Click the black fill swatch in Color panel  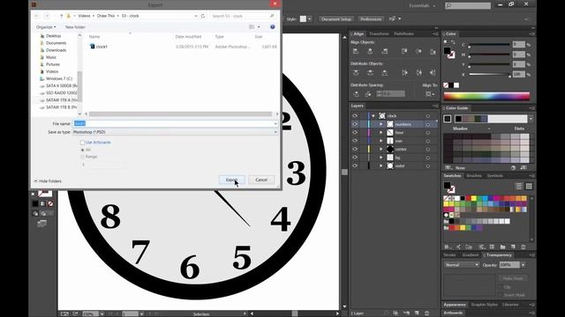click(x=448, y=51)
